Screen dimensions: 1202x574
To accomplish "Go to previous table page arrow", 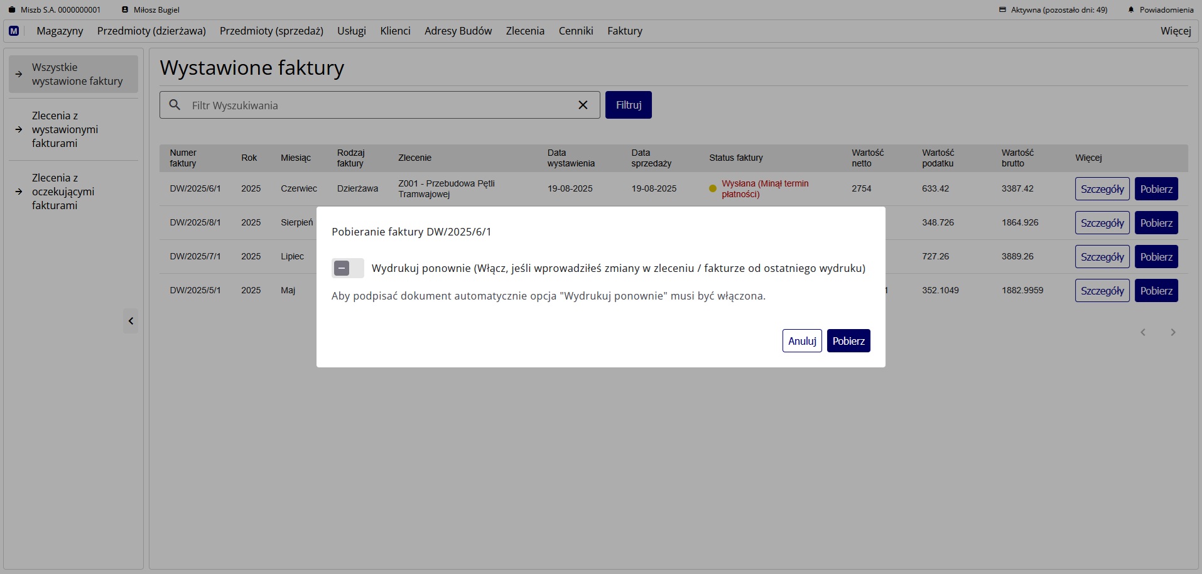I will tap(1143, 332).
